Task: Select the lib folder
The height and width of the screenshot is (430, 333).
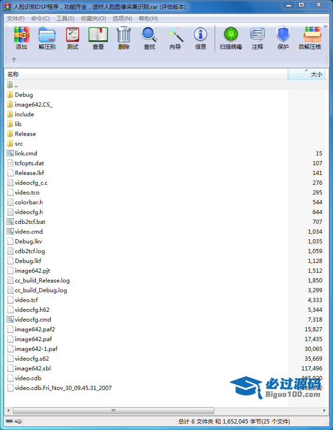Action: (x=166, y=124)
